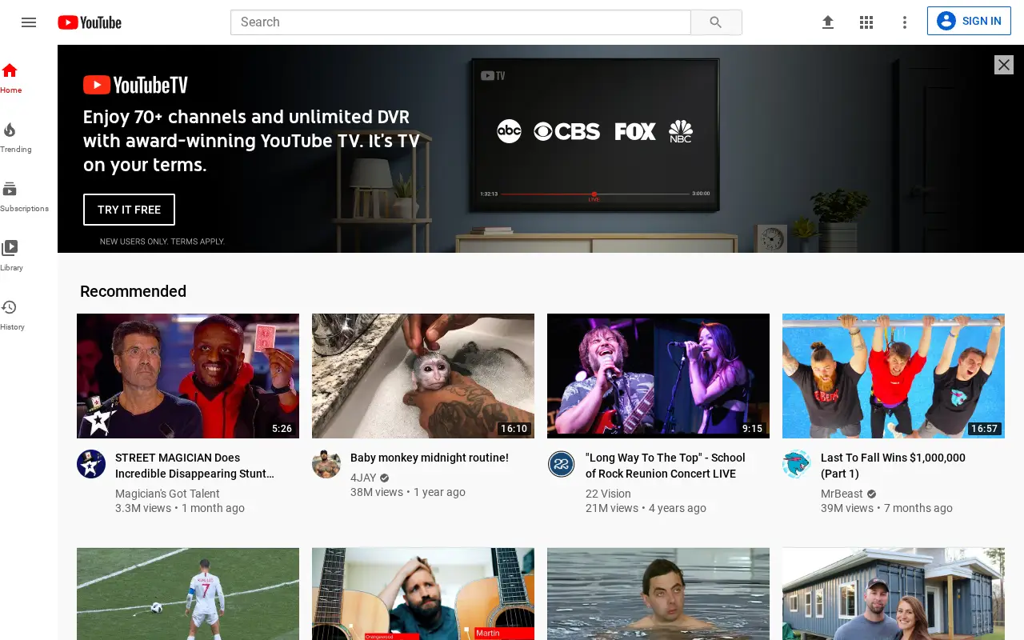Open the guitar man video thumbnail

423,594
